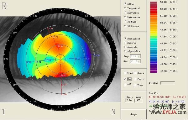Pick the orange swatch beside 50.04

coord(154,23)
